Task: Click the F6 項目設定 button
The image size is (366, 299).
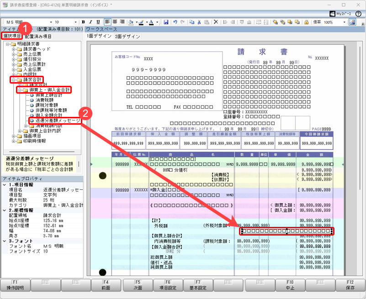Action: tap(168, 285)
